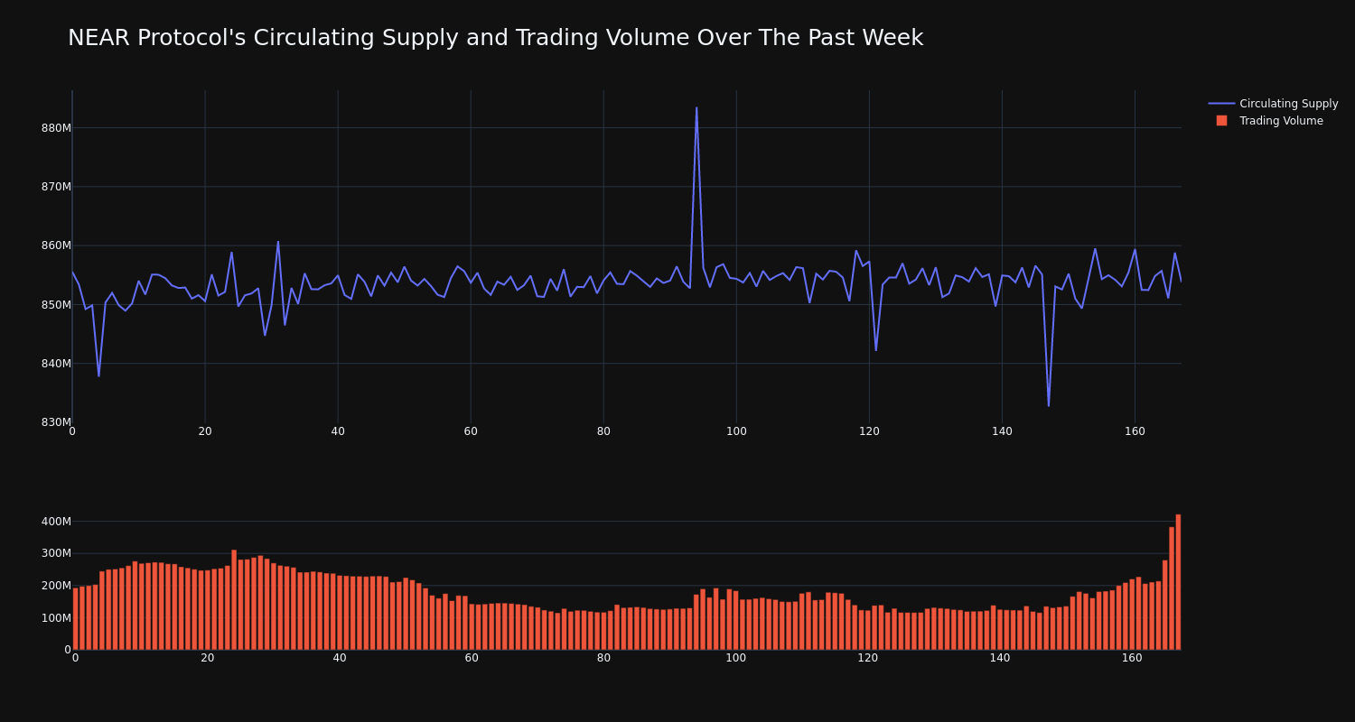Click the blue Circulating Supply legend line
This screenshot has height=722, width=1355.
click(x=1221, y=104)
